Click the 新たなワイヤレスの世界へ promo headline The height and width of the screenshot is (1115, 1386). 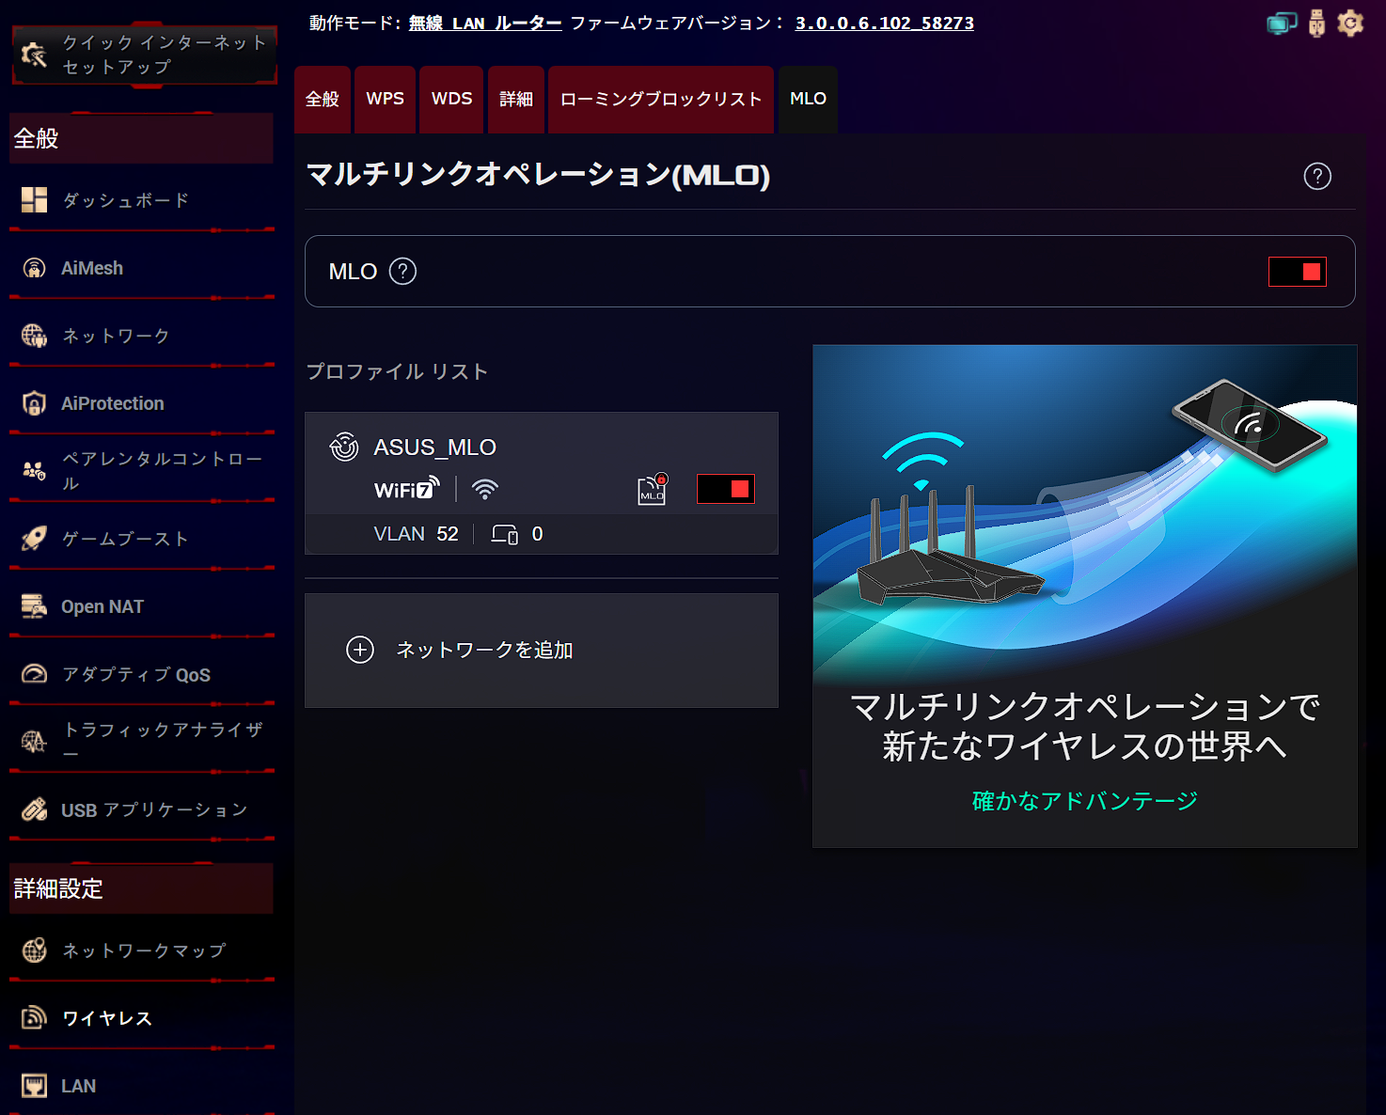(x=1085, y=747)
